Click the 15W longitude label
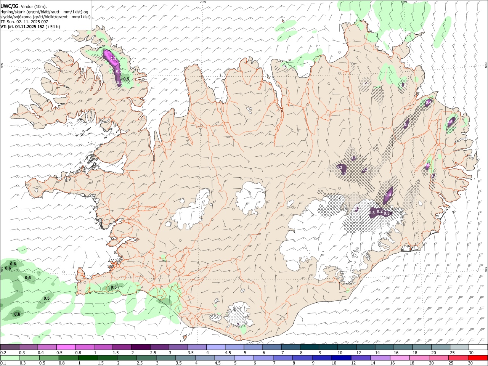This screenshot has height=366, width=488. (404, 2)
